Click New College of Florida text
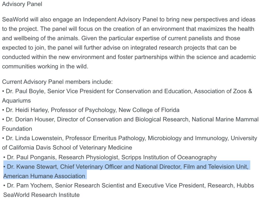Screen dimensions: 264x201 click(x=149, y=110)
